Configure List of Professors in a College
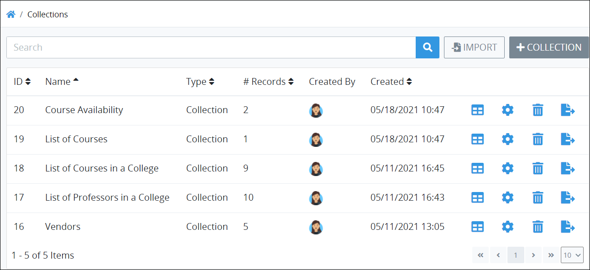 pos(507,197)
